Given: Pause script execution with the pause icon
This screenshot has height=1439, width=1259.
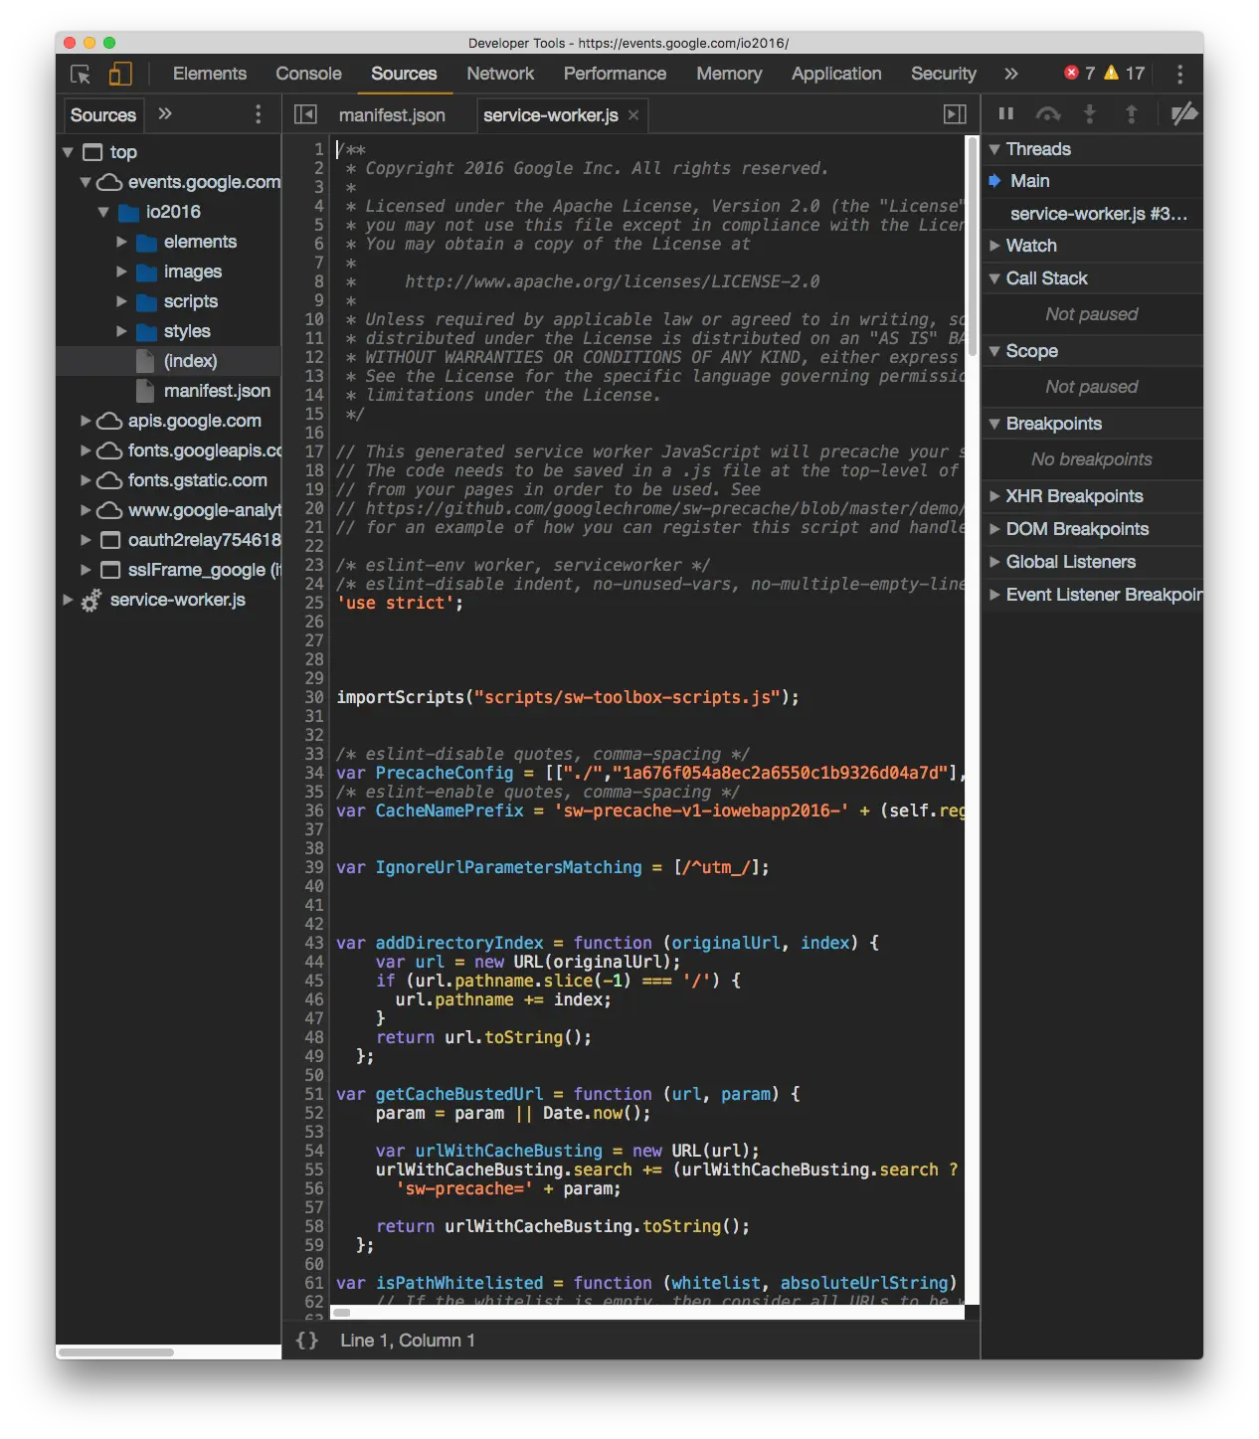Looking at the screenshot, I should coord(1006,114).
